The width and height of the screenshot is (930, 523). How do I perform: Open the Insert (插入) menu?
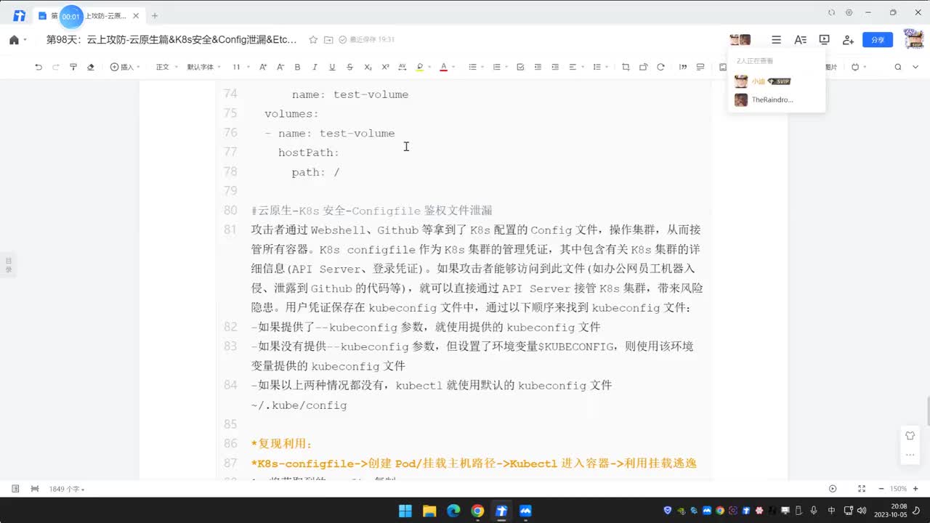coord(125,67)
